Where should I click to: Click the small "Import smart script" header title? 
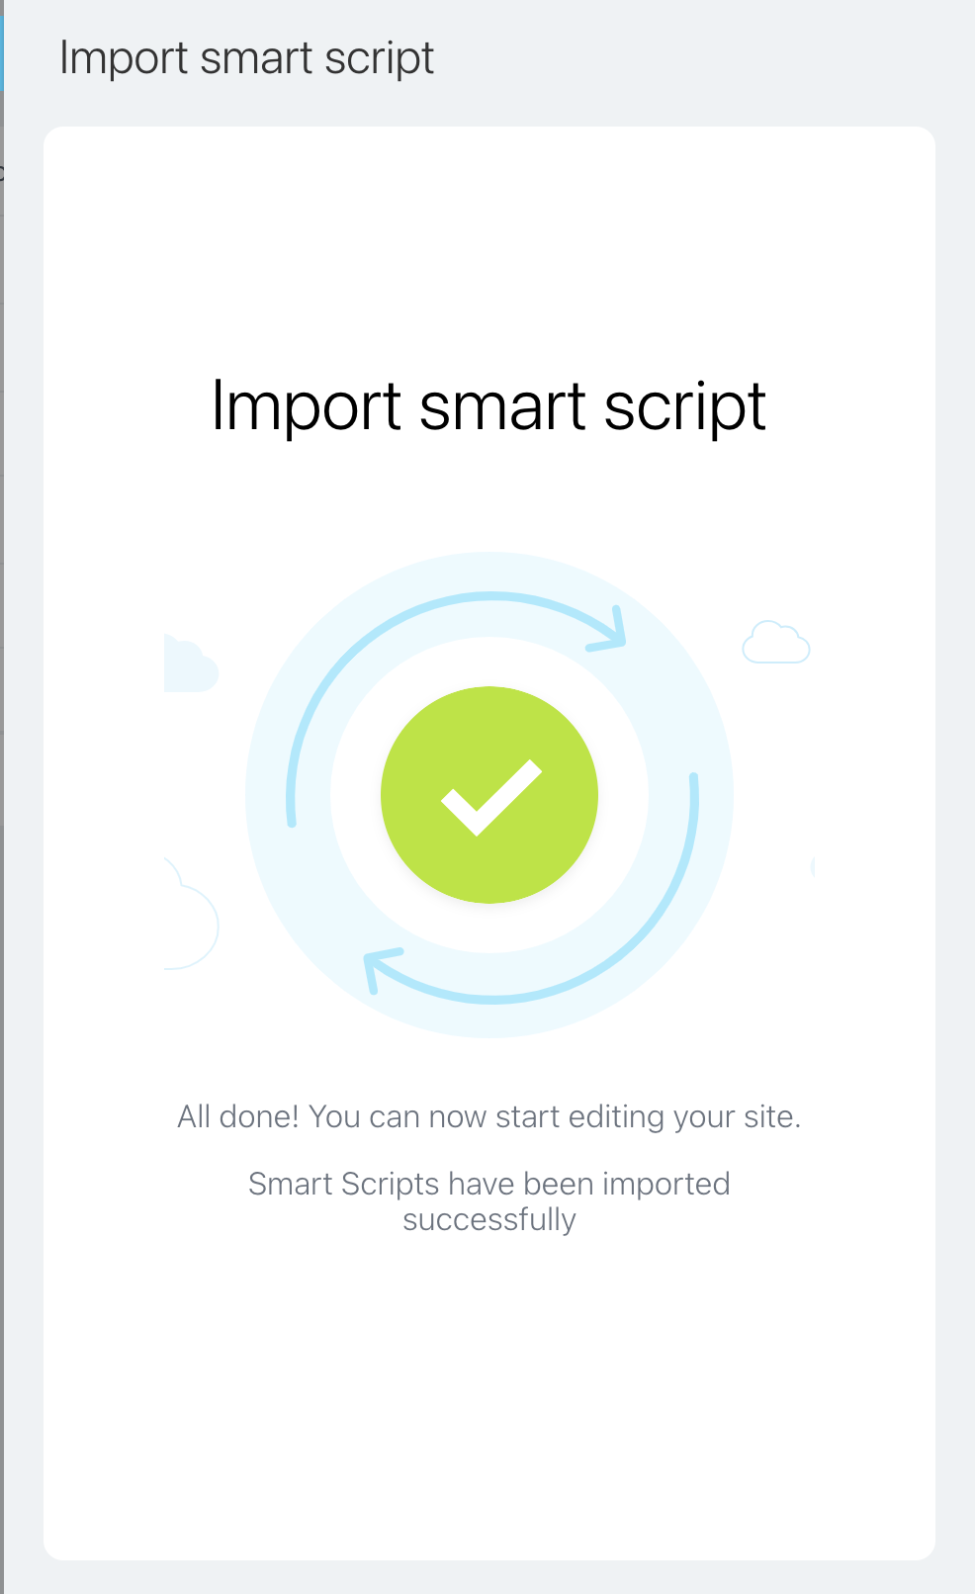coord(246,58)
